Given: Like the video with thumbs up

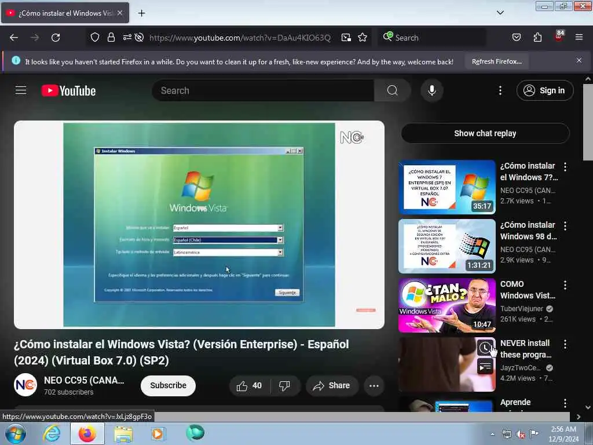Looking at the screenshot, I should click(249, 385).
